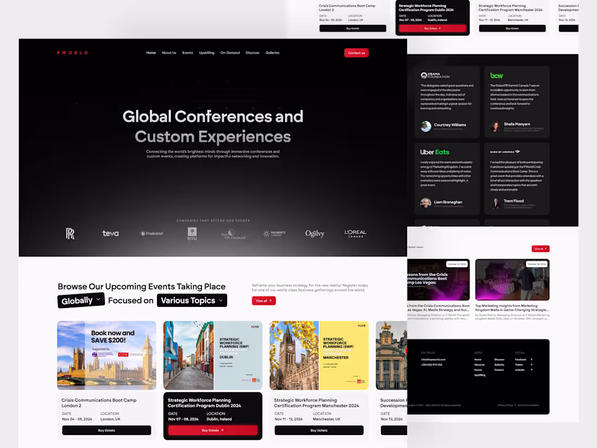Click the Contact us button

[x=357, y=52]
